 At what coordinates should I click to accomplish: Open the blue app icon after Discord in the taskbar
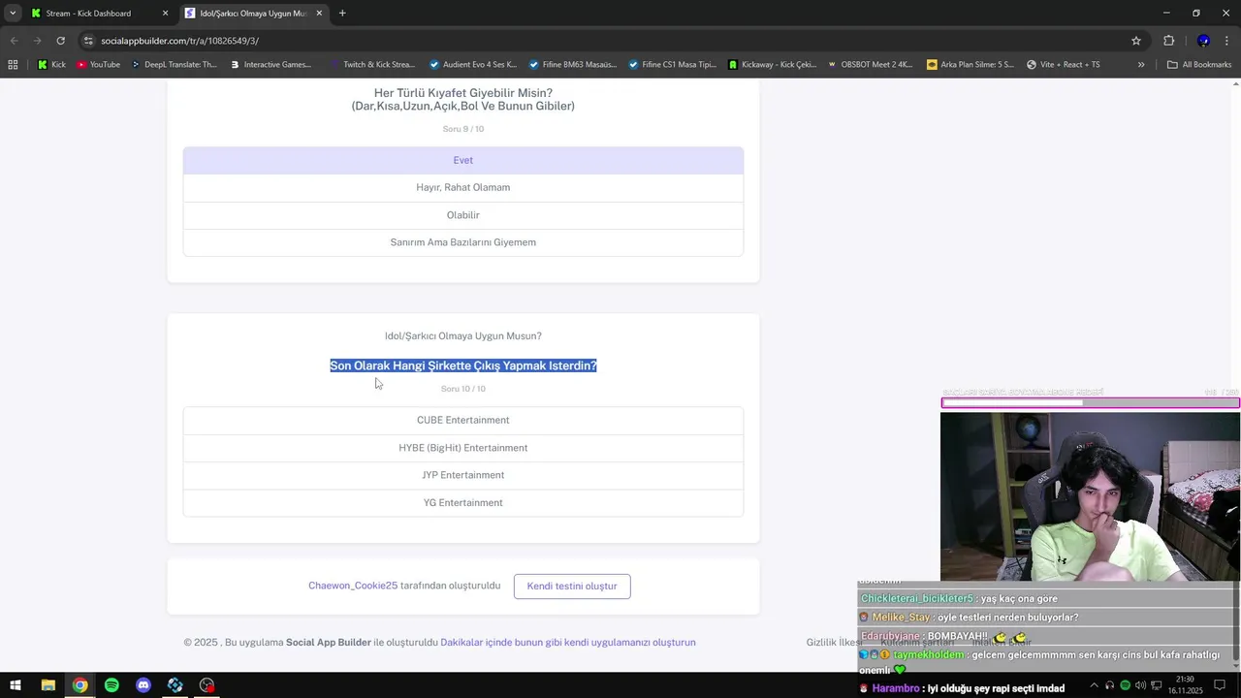tap(175, 685)
